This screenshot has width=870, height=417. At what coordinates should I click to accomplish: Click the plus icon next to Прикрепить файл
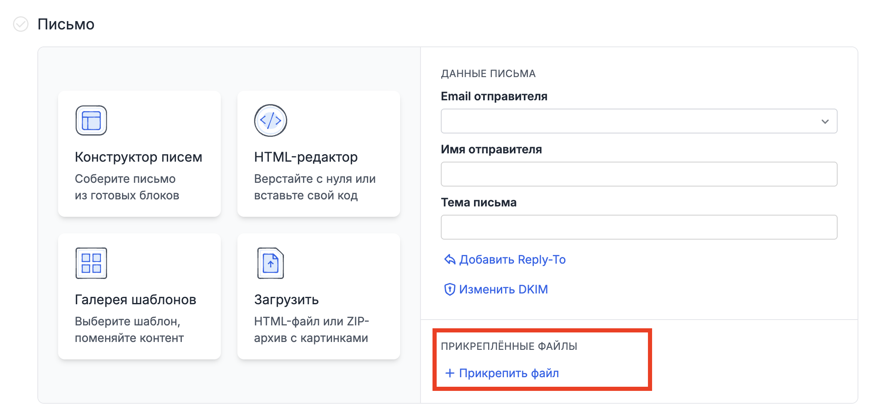[450, 373]
